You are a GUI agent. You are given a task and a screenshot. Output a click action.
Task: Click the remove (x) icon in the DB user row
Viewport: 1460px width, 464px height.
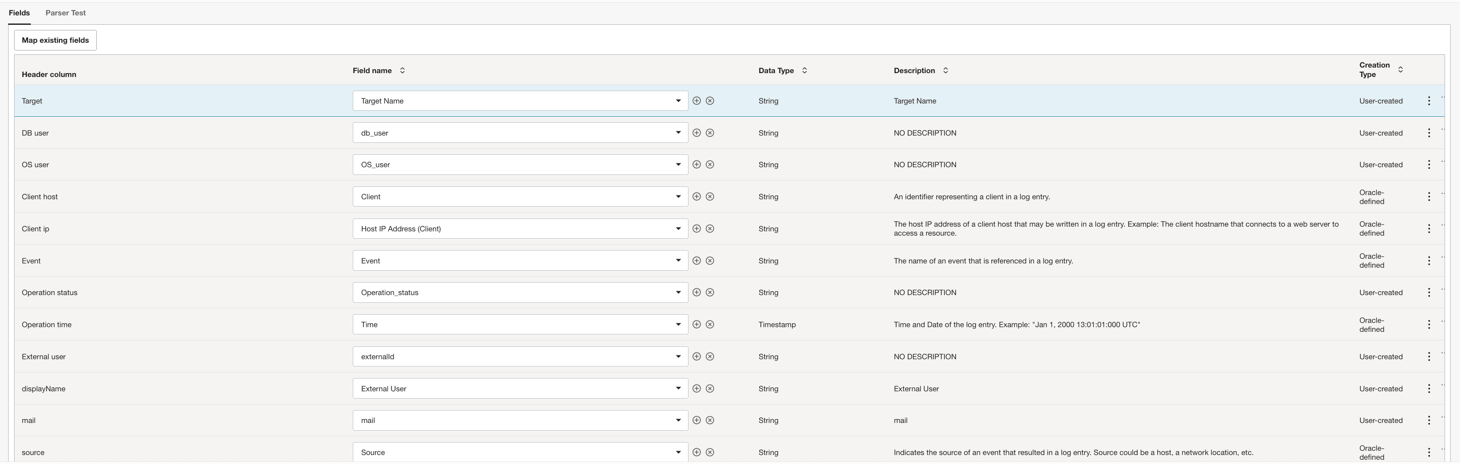click(x=709, y=133)
